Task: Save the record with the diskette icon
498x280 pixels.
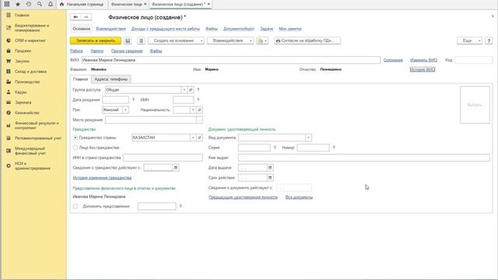Action: pos(128,40)
